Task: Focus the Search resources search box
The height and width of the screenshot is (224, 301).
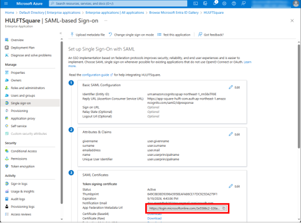Action: (118, 4)
